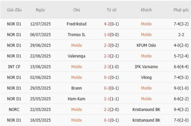The image size is (191, 126).
Task: Click Kristiansund BK in the 16/05/2025 row
Action: tap(146, 120)
